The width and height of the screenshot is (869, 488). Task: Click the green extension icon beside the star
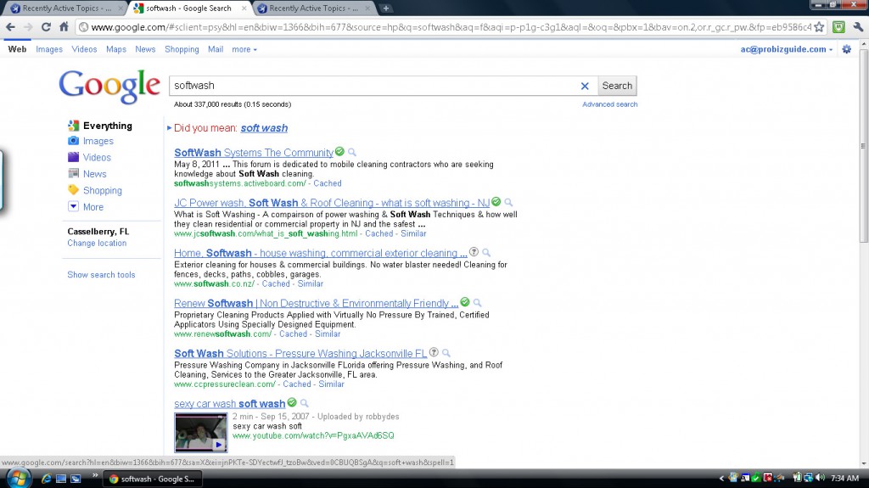[838, 26]
